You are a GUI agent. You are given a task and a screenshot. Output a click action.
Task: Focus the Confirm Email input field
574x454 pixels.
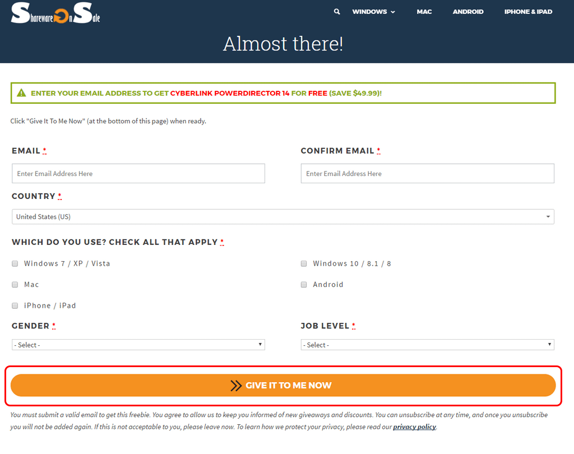point(427,174)
